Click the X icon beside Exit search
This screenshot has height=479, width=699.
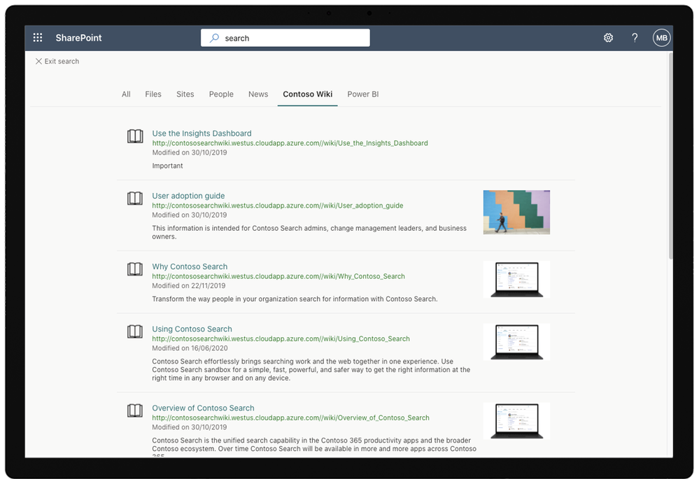(x=38, y=61)
